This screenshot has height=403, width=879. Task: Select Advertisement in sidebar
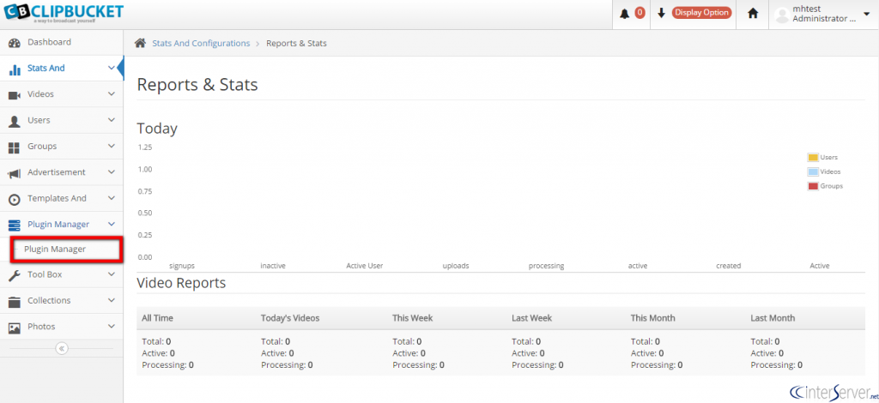tap(62, 171)
